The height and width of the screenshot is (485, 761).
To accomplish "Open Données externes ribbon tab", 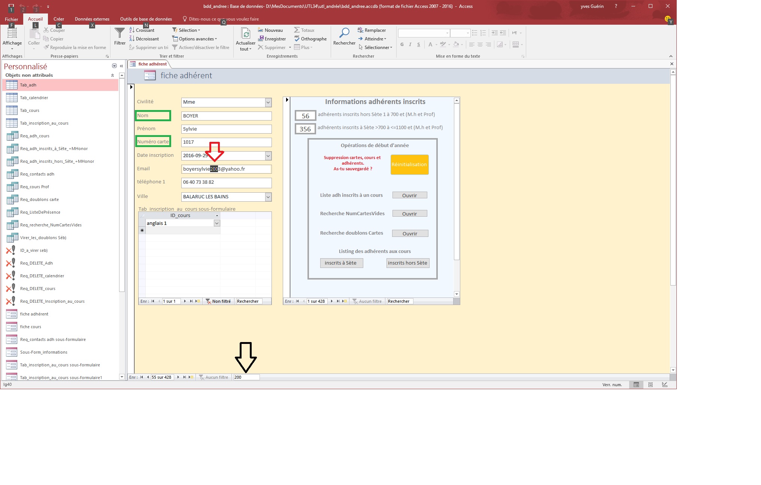I will click(x=92, y=19).
